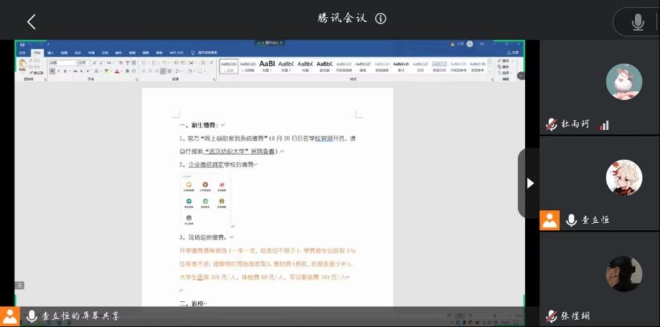Click the Save icon in Word title bar
This screenshot has height=327, width=660.
[x=22, y=44]
